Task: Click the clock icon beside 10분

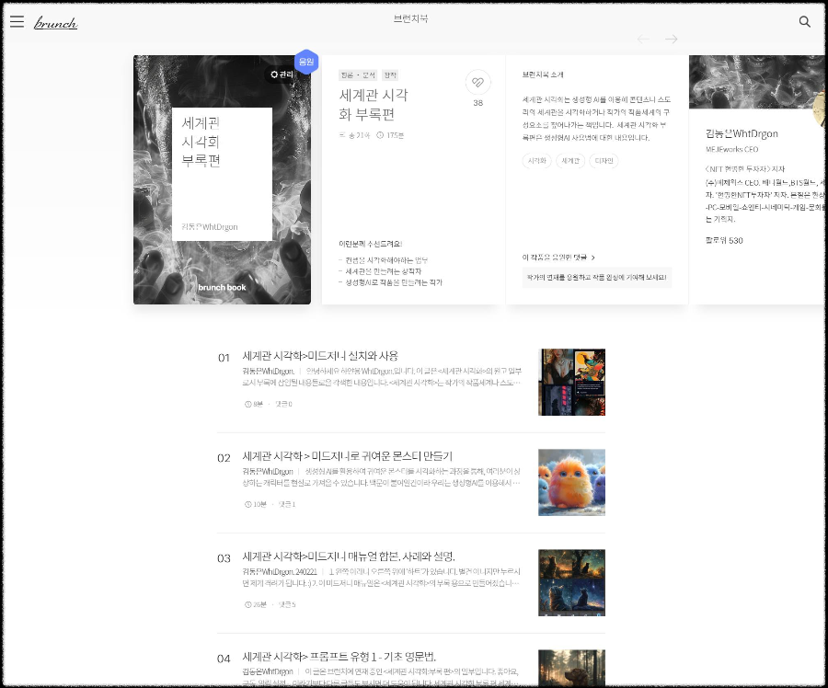Action: click(247, 504)
